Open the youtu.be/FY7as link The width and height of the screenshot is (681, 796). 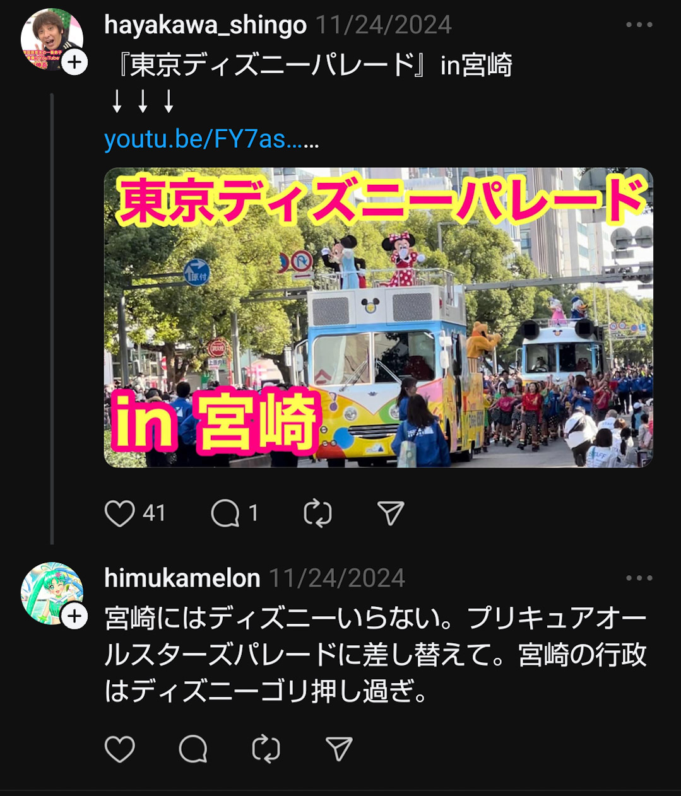tap(211, 139)
